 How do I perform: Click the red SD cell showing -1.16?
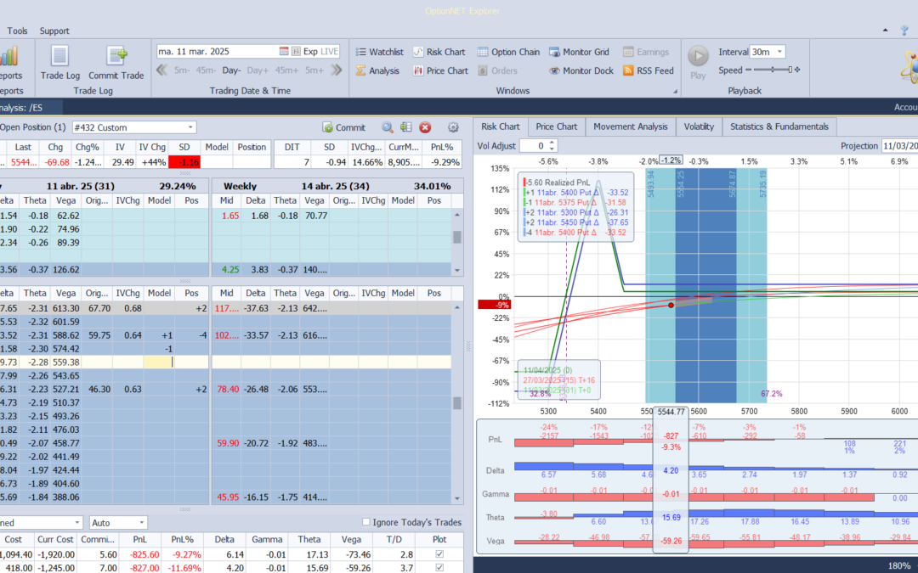point(184,162)
